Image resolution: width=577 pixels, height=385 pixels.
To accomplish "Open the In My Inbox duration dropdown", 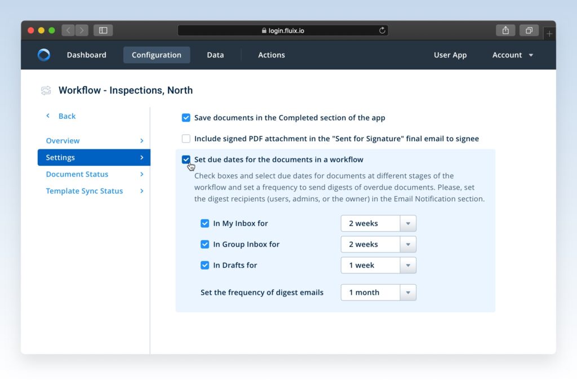I will pyautogui.click(x=378, y=223).
